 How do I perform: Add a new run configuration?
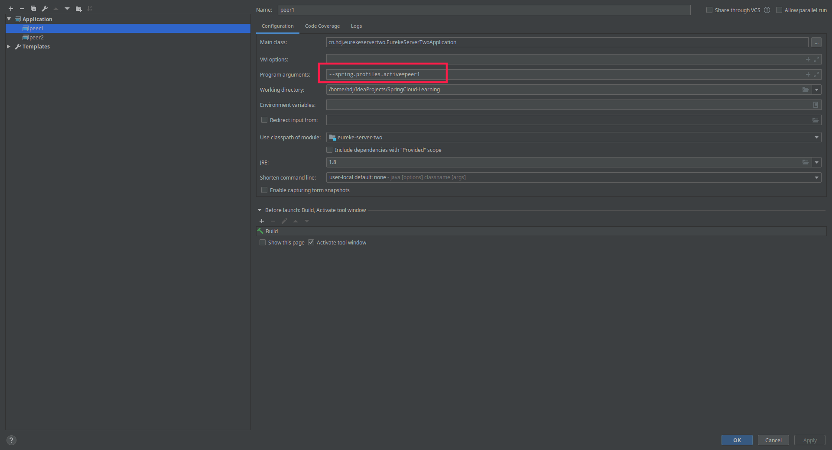pos(11,9)
